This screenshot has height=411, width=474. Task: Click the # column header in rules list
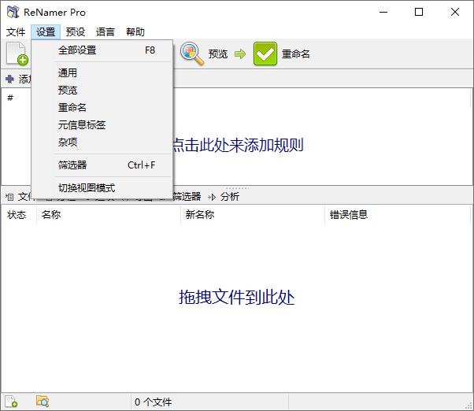tap(10, 98)
